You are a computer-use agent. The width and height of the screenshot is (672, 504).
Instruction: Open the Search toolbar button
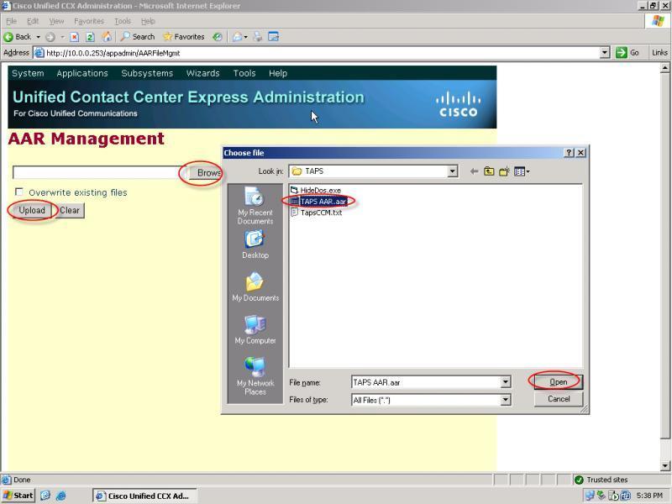137,37
